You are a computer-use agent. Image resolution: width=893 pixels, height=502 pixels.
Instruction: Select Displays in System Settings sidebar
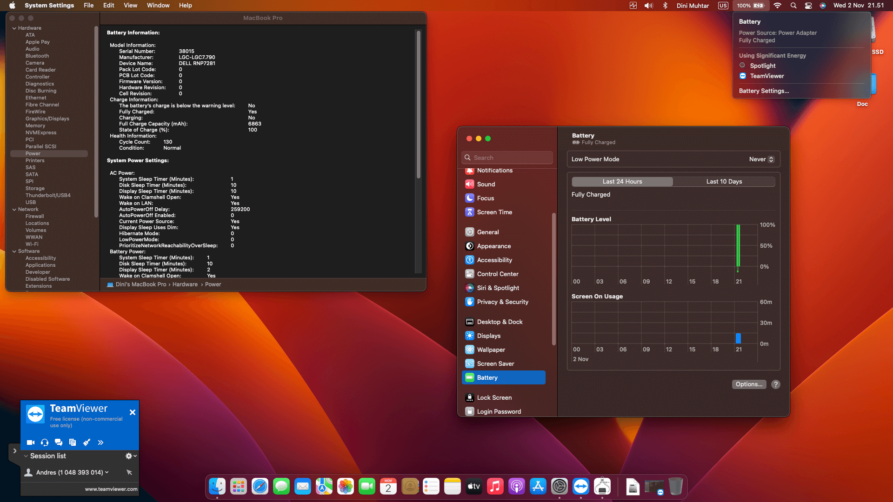(x=489, y=336)
